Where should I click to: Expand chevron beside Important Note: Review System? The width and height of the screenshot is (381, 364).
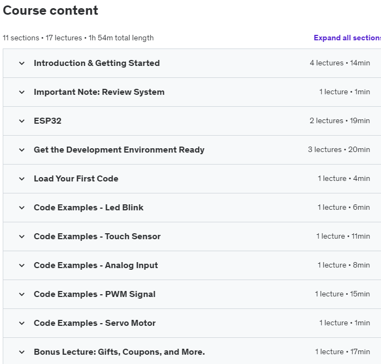(x=22, y=92)
